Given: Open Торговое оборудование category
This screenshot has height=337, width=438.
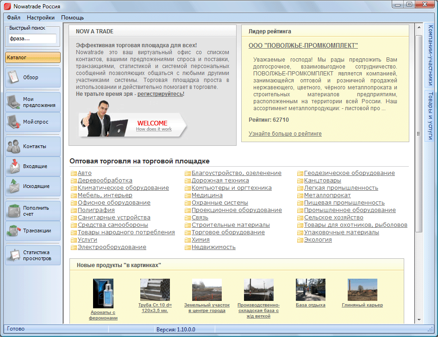Looking at the screenshot, I should click(228, 232).
